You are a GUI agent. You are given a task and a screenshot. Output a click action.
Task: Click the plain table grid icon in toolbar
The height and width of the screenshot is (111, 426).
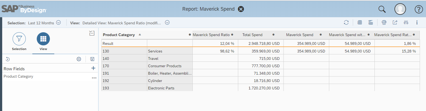click(360, 23)
